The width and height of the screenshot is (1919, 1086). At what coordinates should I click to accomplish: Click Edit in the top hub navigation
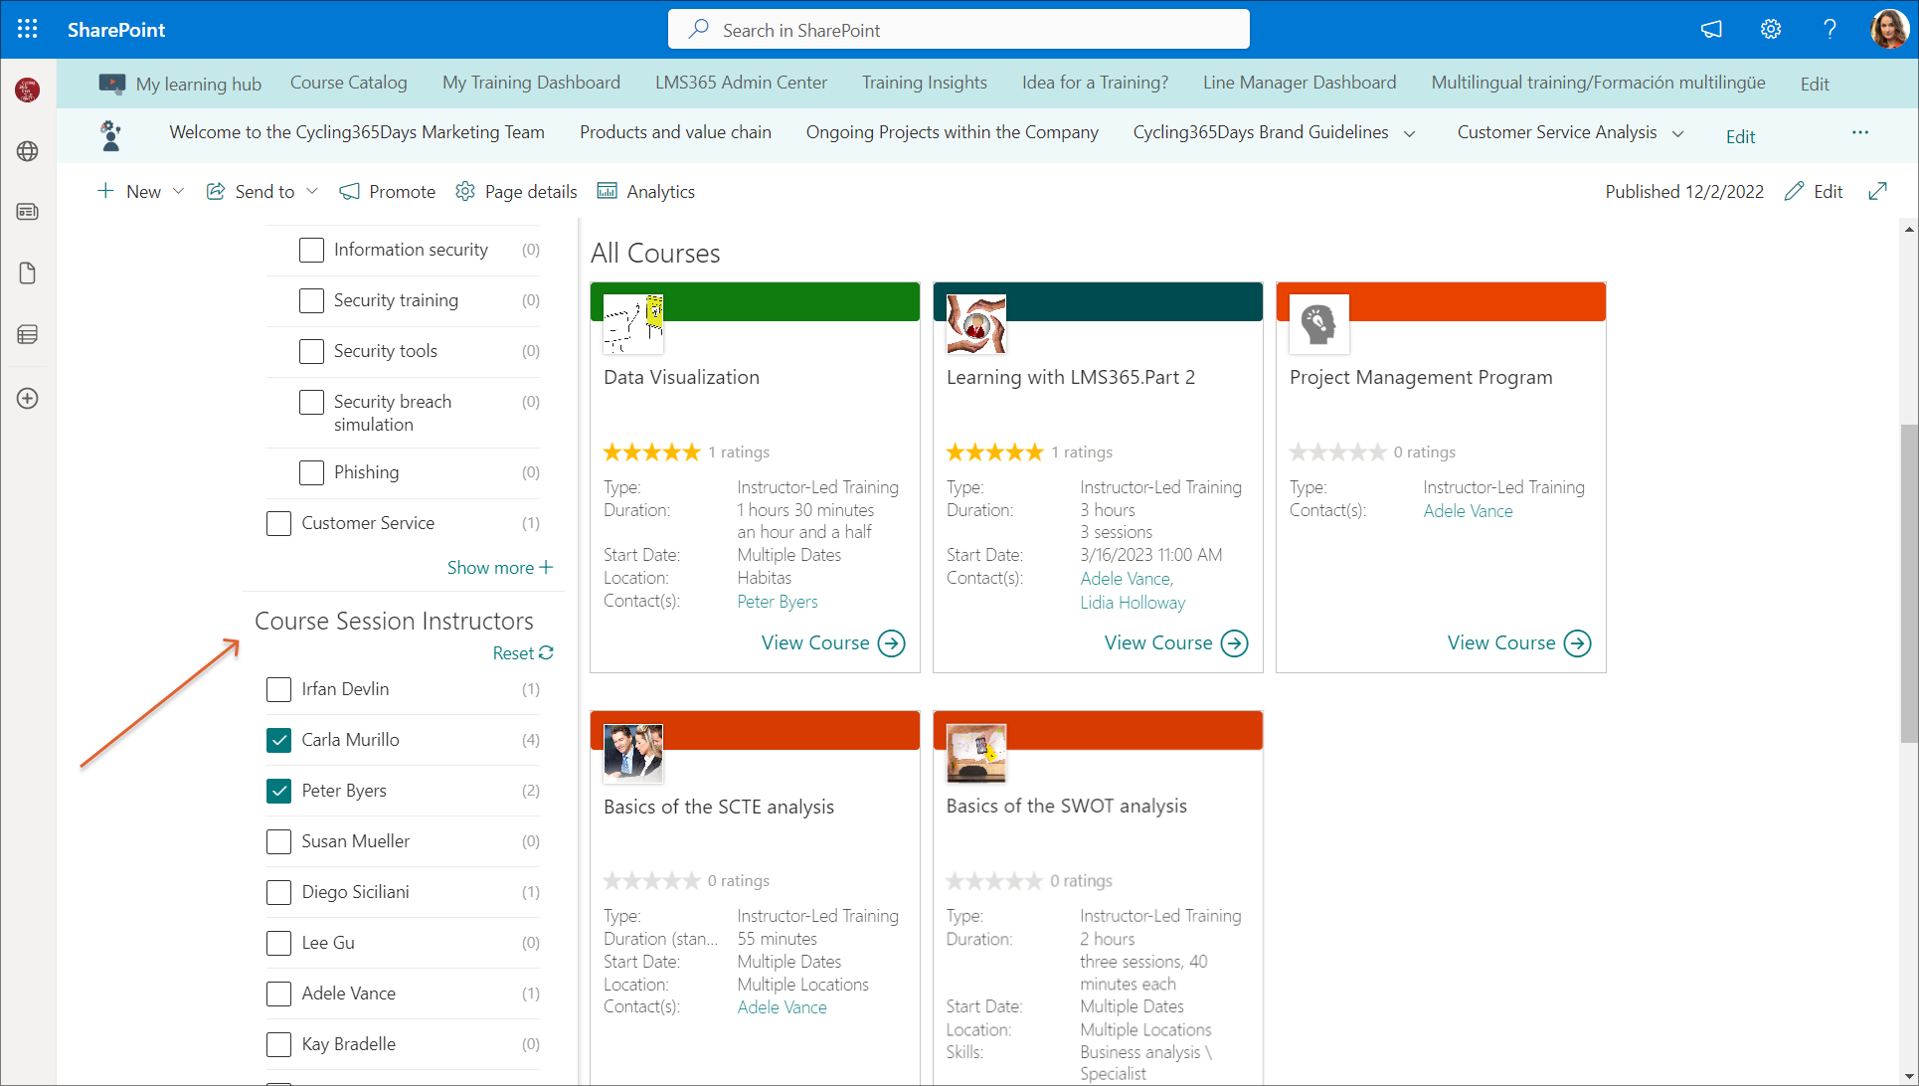(x=1815, y=85)
